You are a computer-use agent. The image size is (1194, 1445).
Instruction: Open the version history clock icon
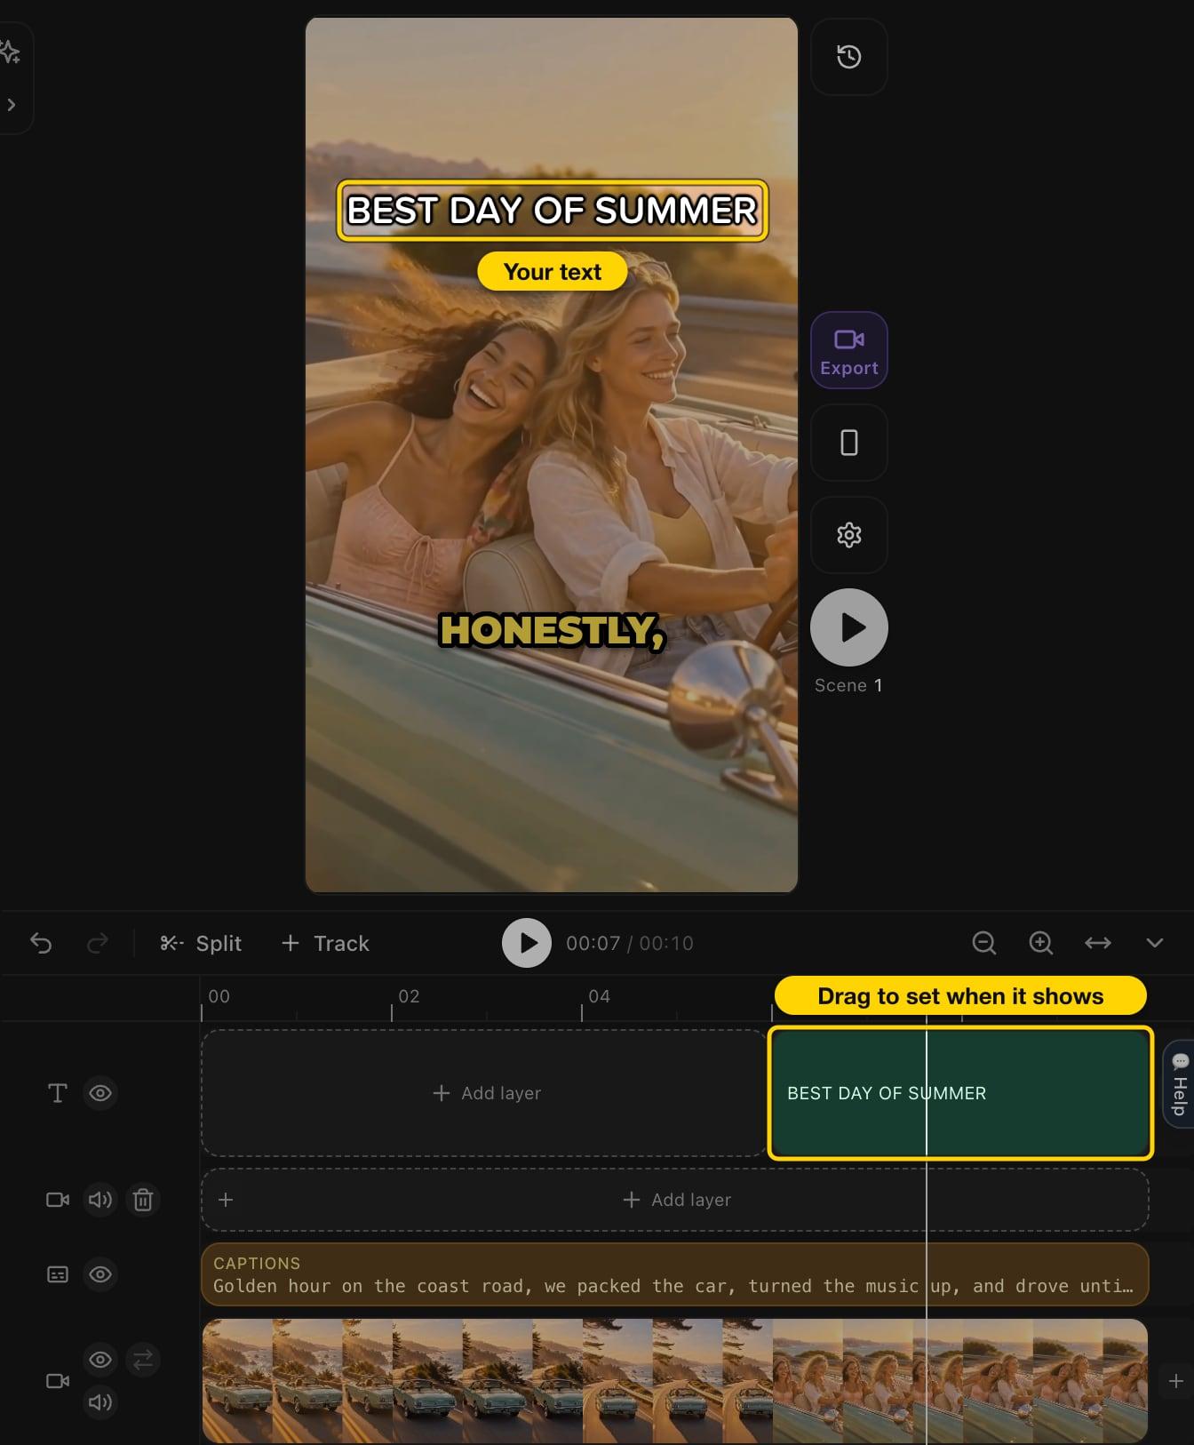click(x=849, y=57)
